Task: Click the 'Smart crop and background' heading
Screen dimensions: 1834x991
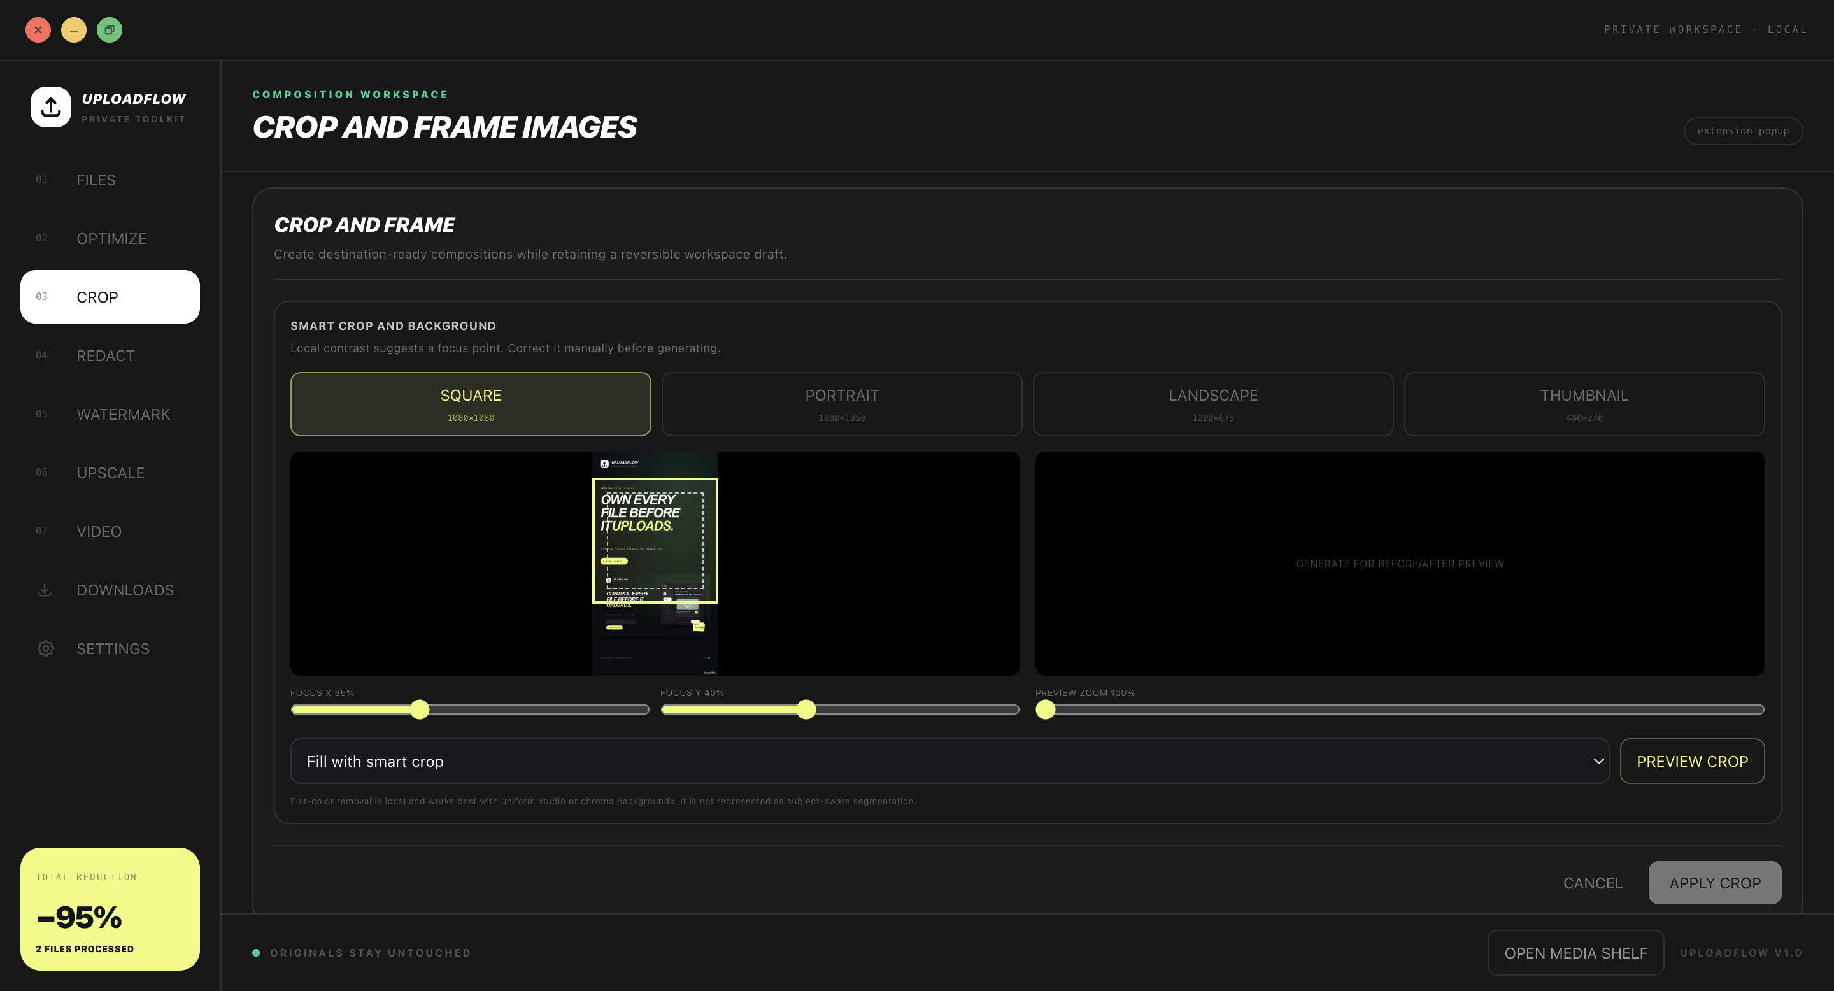Action: 393,325
